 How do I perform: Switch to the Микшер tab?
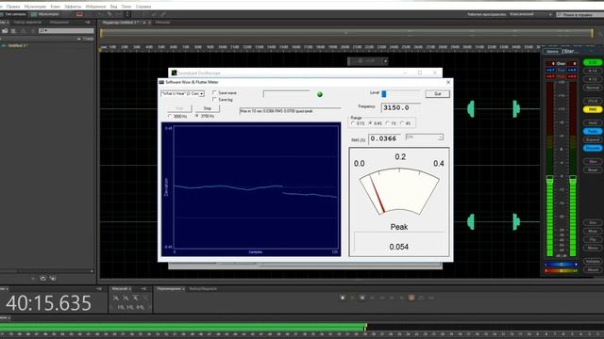(x=162, y=23)
